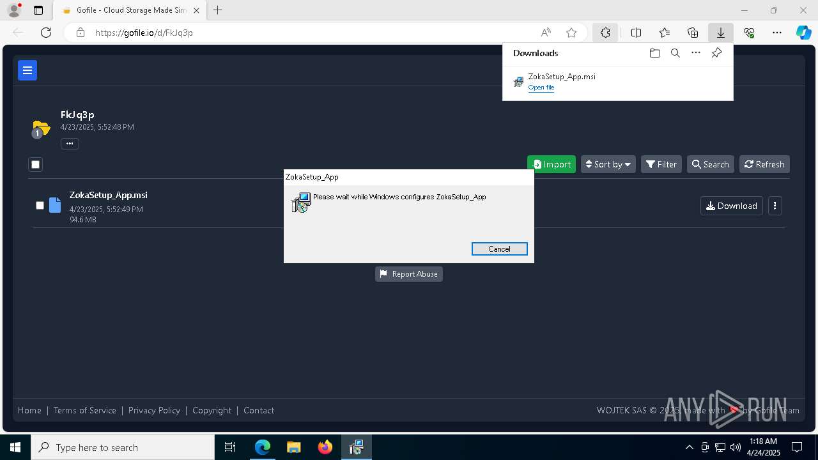Open Microsoft Edge from the taskbar

pos(263,447)
